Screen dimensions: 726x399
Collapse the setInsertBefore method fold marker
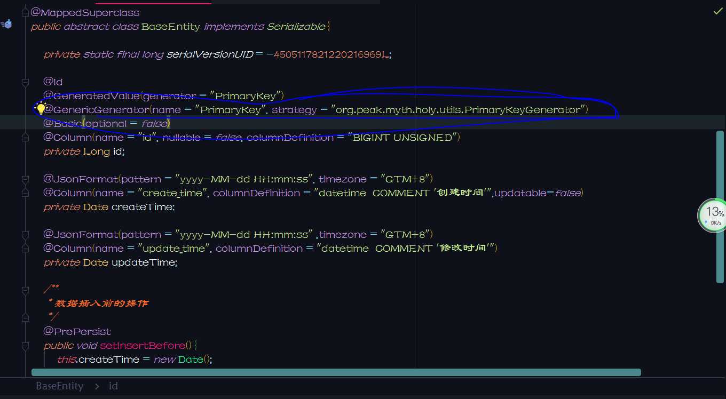[x=25, y=346]
